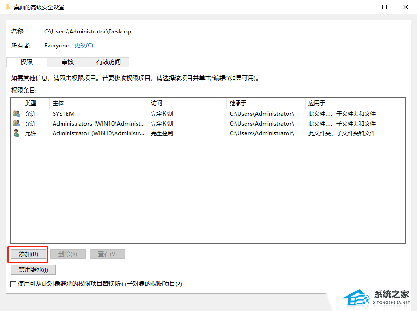Click the folder icon in the title bar
Screen dimensions: 417x311
coord(8,7)
